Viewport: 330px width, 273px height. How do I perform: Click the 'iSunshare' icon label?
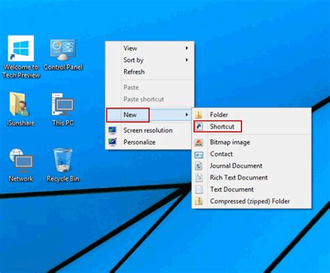[x=21, y=123]
